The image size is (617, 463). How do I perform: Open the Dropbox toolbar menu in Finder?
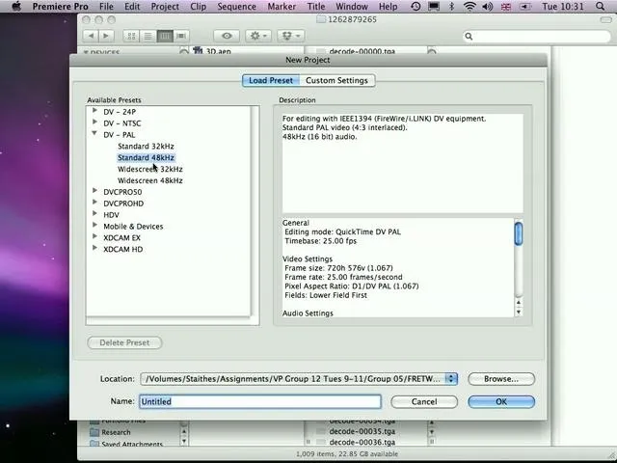coord(290,37)
